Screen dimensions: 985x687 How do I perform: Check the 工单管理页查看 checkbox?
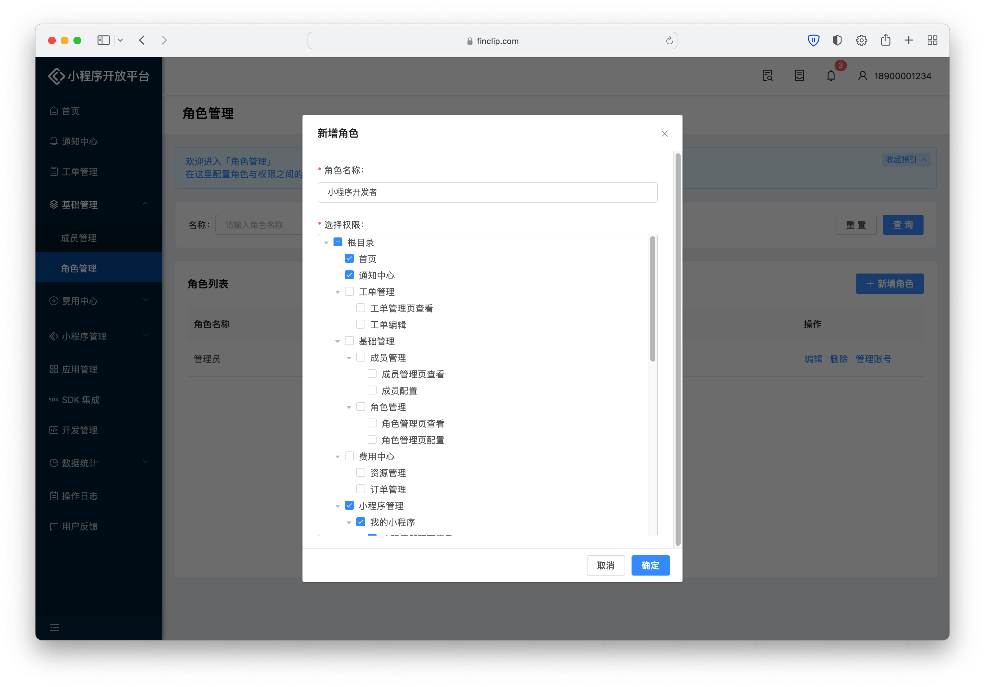(x=361, y=308)
